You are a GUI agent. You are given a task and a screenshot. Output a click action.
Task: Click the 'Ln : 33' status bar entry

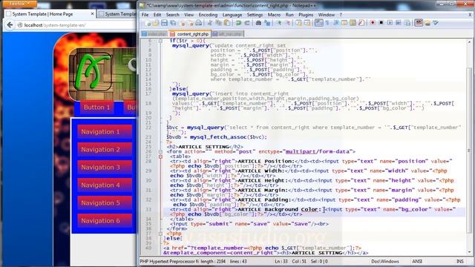point(281,261)
